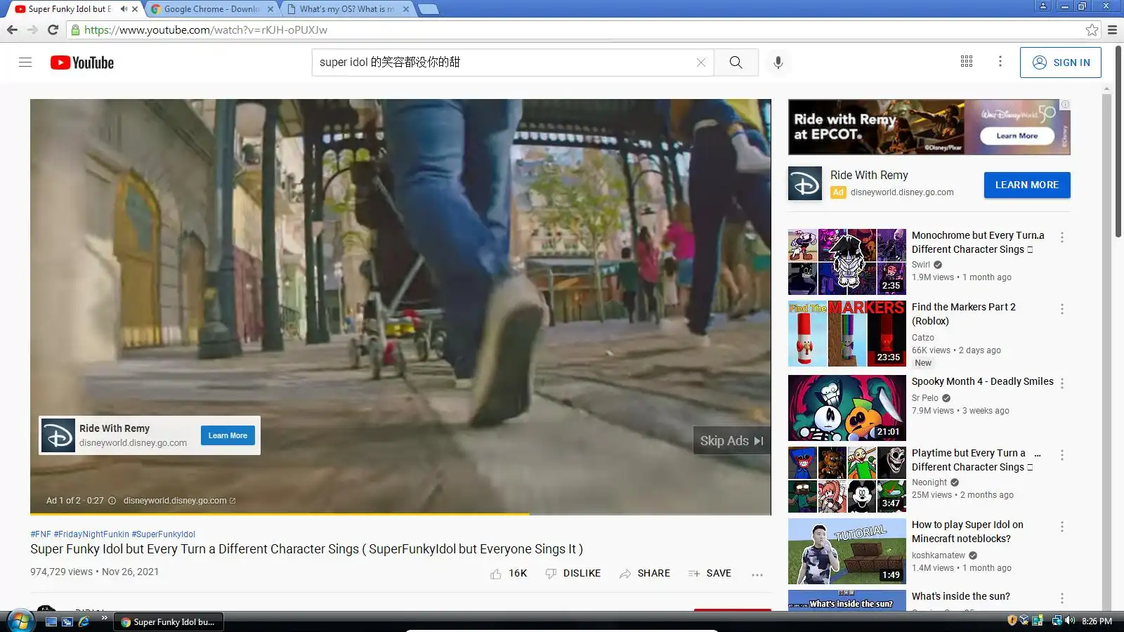
Task: Open the ad info icon on banner ad
Action: (1065, 104)
